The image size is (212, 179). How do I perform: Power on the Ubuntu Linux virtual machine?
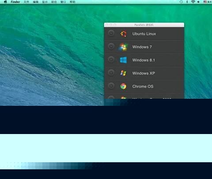point(111,33)
